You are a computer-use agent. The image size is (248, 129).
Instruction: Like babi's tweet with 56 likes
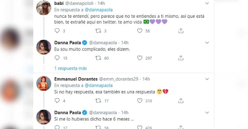click(x=139, y=31)
